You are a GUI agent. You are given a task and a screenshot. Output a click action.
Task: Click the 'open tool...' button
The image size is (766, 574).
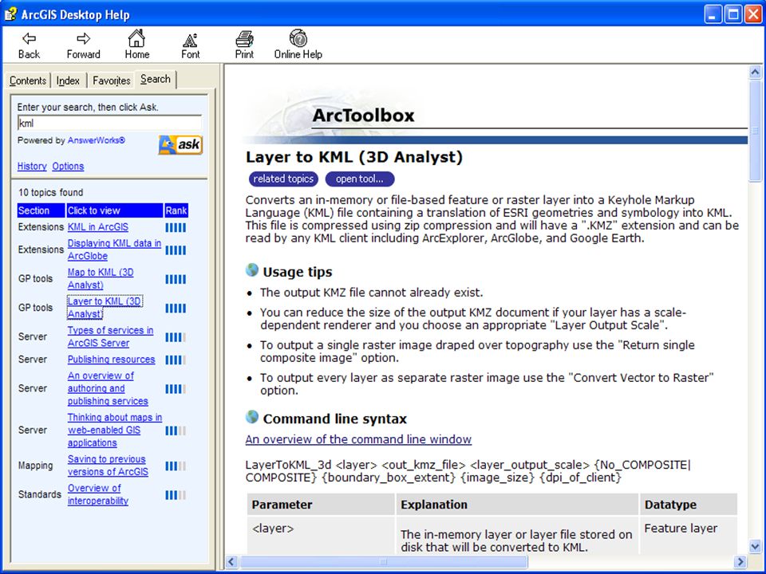click(x=360, y=179)
